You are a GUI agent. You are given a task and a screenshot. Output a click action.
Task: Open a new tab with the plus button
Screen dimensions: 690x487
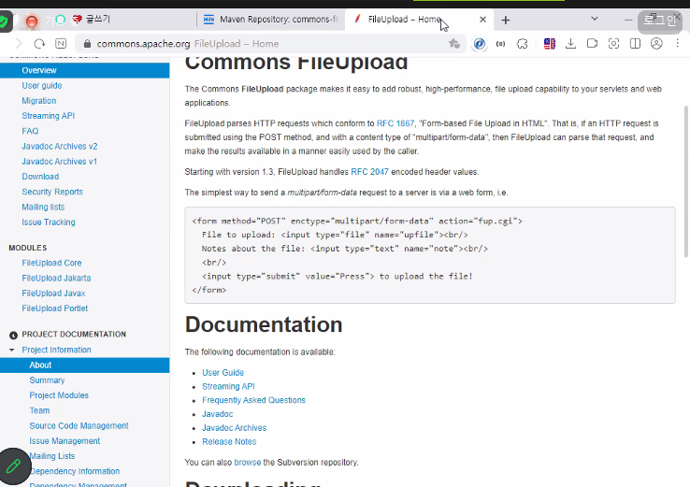[506, 20]
